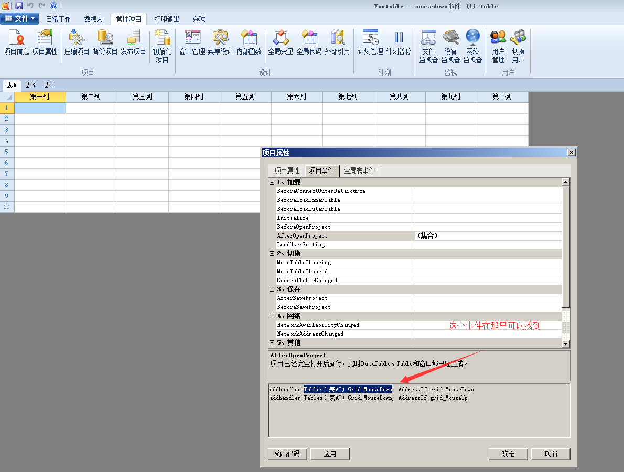Switch to the 日常工作 ribbon tab

[x=59, y=19]
